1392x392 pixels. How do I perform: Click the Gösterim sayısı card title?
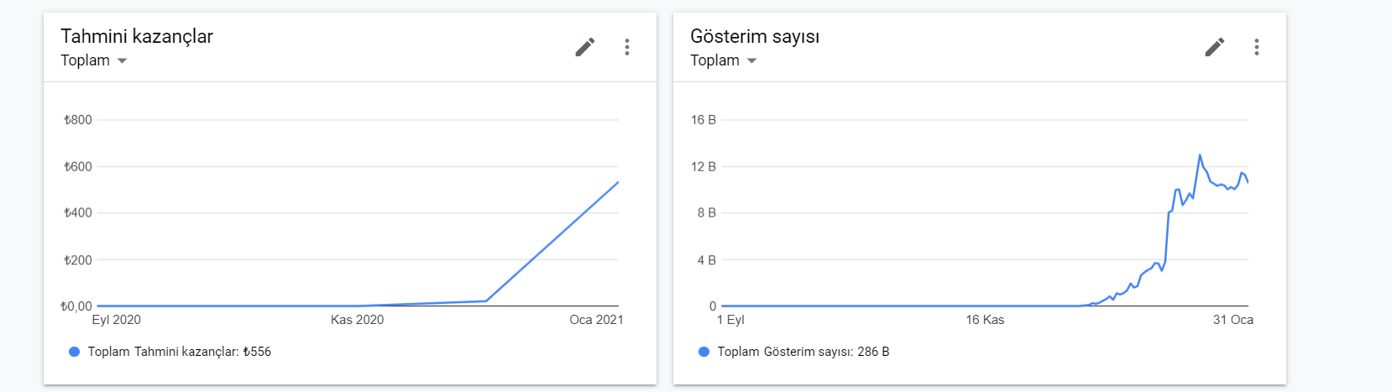755,36
